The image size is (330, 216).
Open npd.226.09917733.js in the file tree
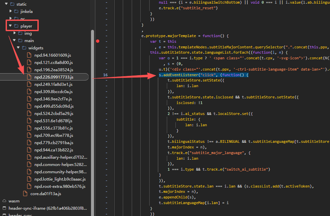[x=54, y=77]
